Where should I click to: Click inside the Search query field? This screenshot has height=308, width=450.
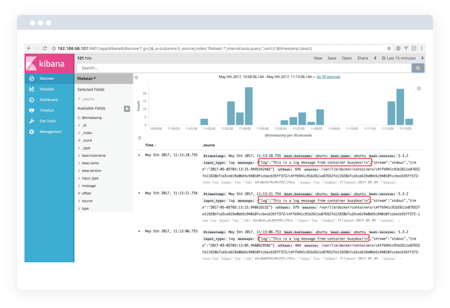(x=244, y=68)
